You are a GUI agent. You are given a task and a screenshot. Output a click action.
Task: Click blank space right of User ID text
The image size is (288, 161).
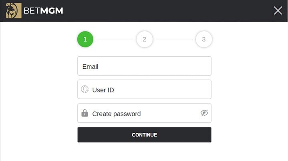160,90
